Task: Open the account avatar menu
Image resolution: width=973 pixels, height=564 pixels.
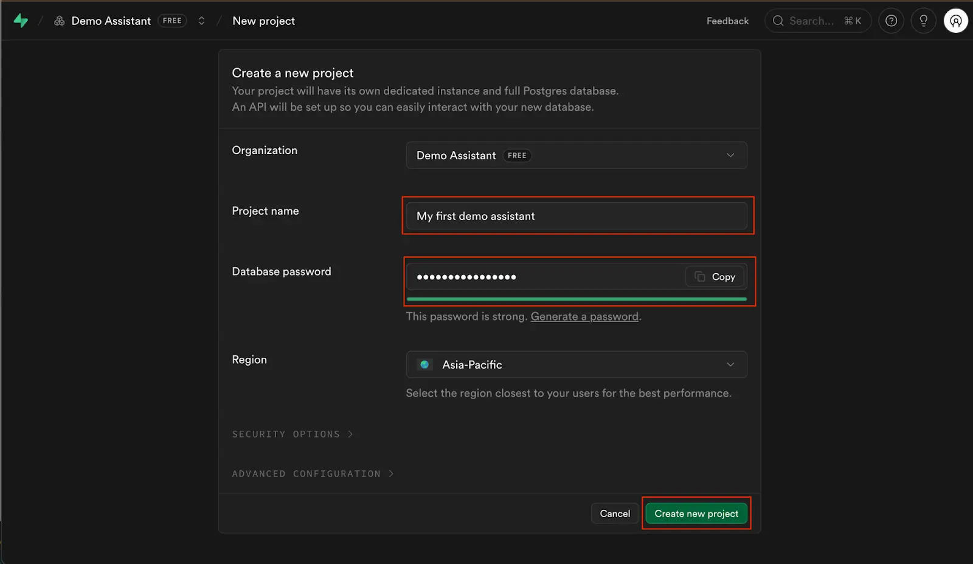Action: click(x=955, y=20)
